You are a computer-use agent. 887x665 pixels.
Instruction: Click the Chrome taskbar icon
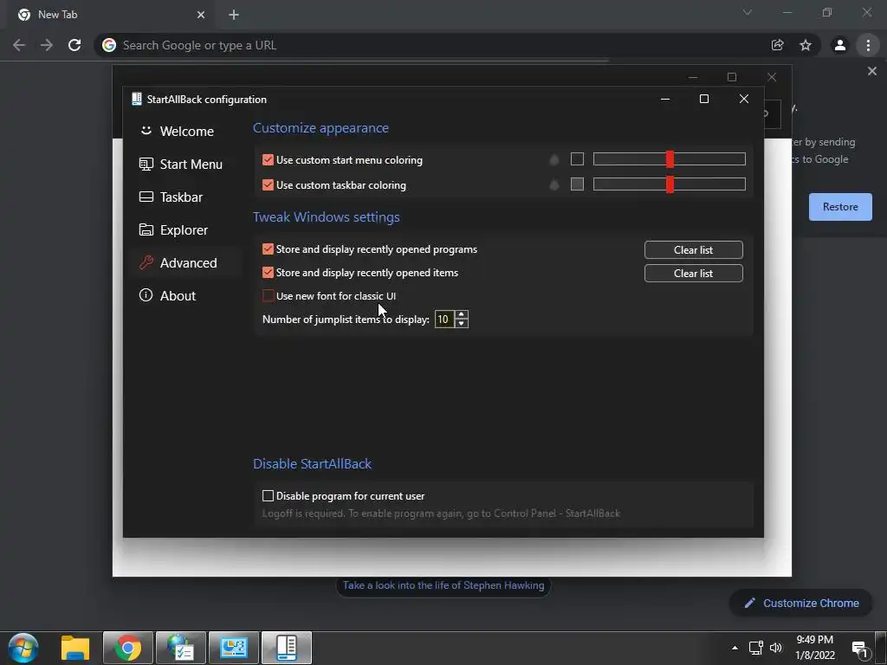128,648
